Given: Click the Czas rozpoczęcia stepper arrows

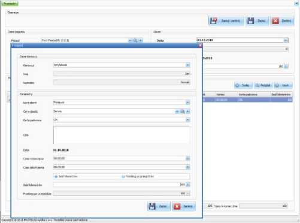Looking at the screenshot, I should pos(187,158).
